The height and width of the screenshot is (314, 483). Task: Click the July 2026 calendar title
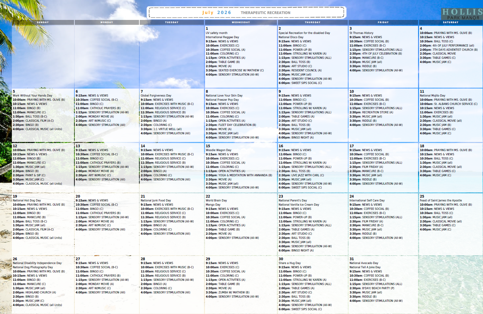[x=217, y=13]
